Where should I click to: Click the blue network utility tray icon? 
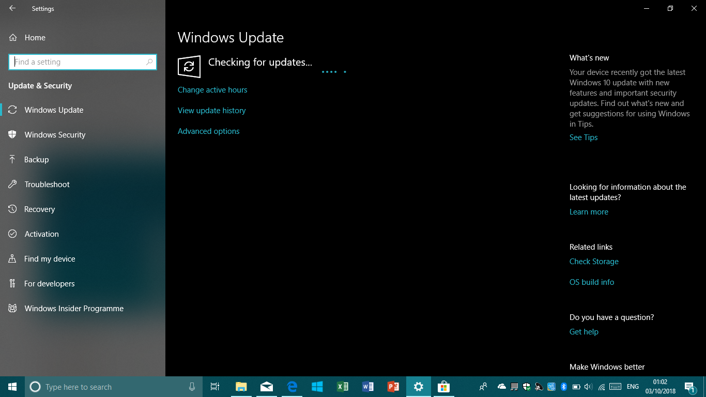coord(551,387)
